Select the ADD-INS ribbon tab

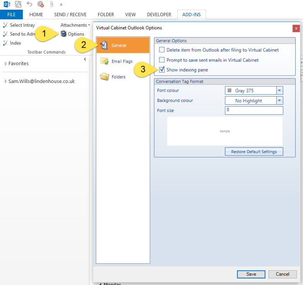click(192, 15)
